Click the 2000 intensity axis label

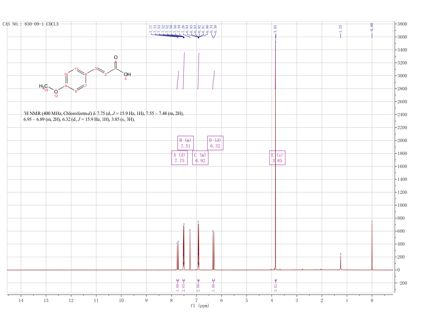click(x=402, y=141)
